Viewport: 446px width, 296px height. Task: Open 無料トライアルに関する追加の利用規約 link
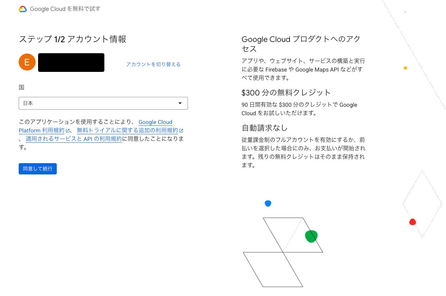pos(127,131)
